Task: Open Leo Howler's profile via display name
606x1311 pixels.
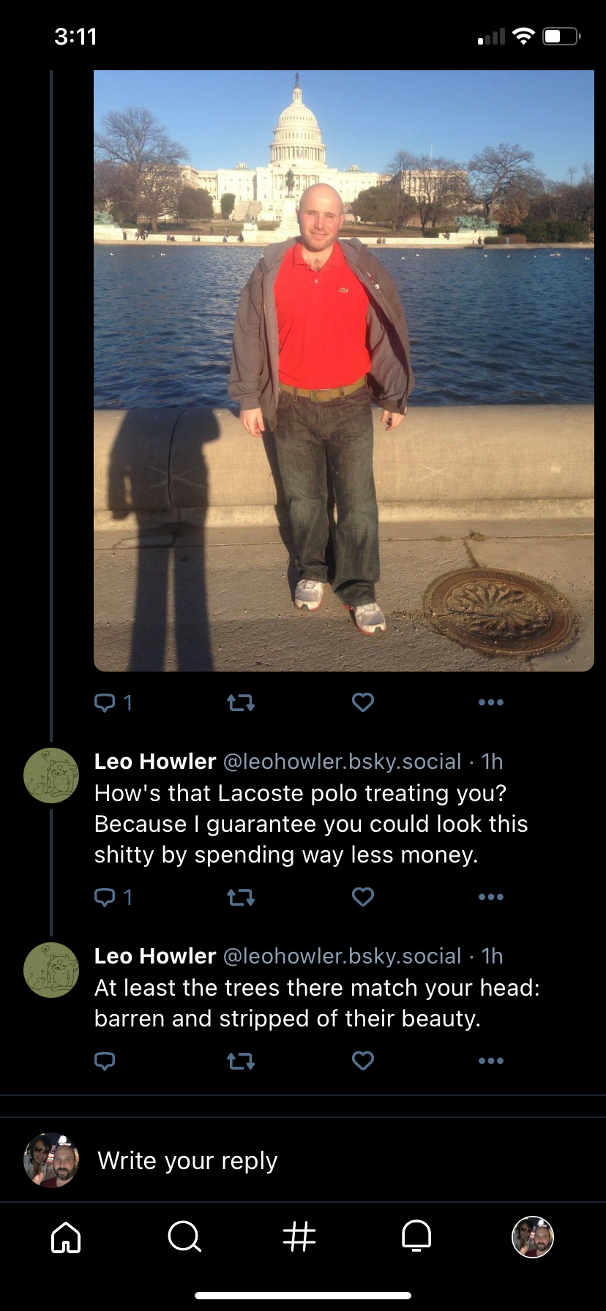Action: (155, 762)
